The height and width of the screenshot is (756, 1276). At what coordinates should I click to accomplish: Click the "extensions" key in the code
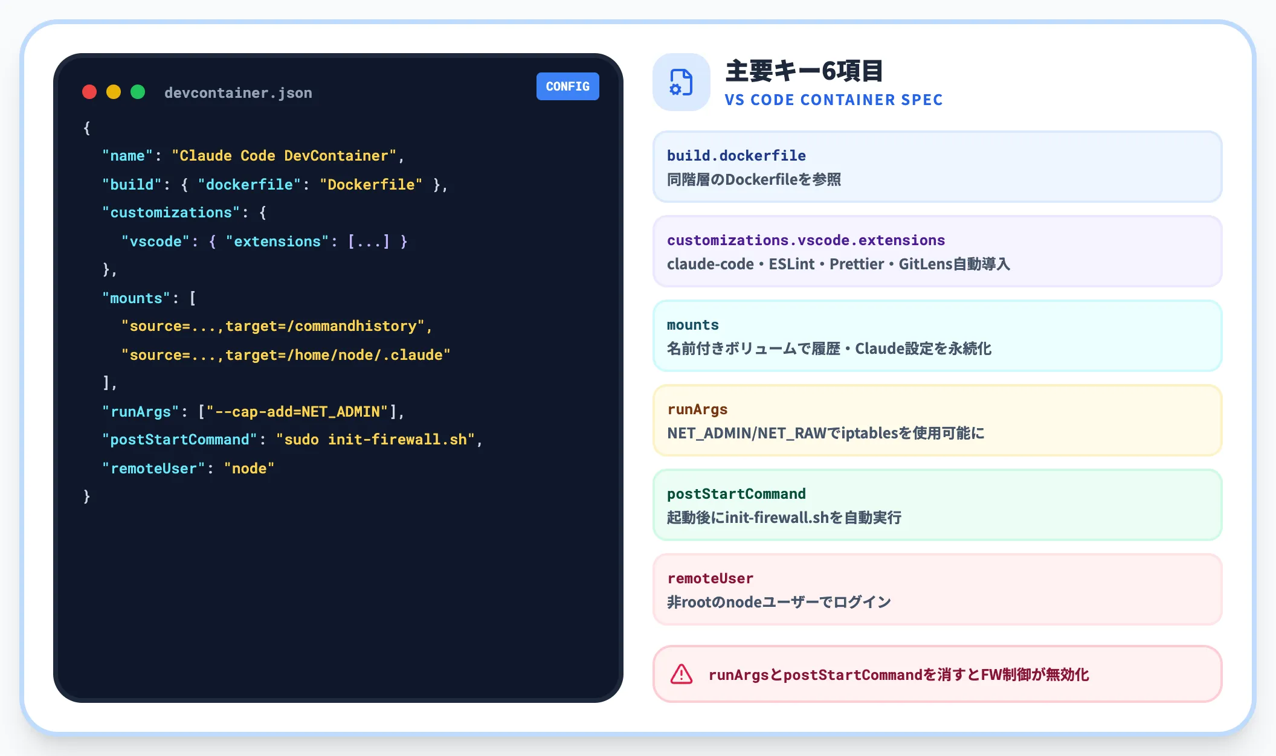pos(277,242)
